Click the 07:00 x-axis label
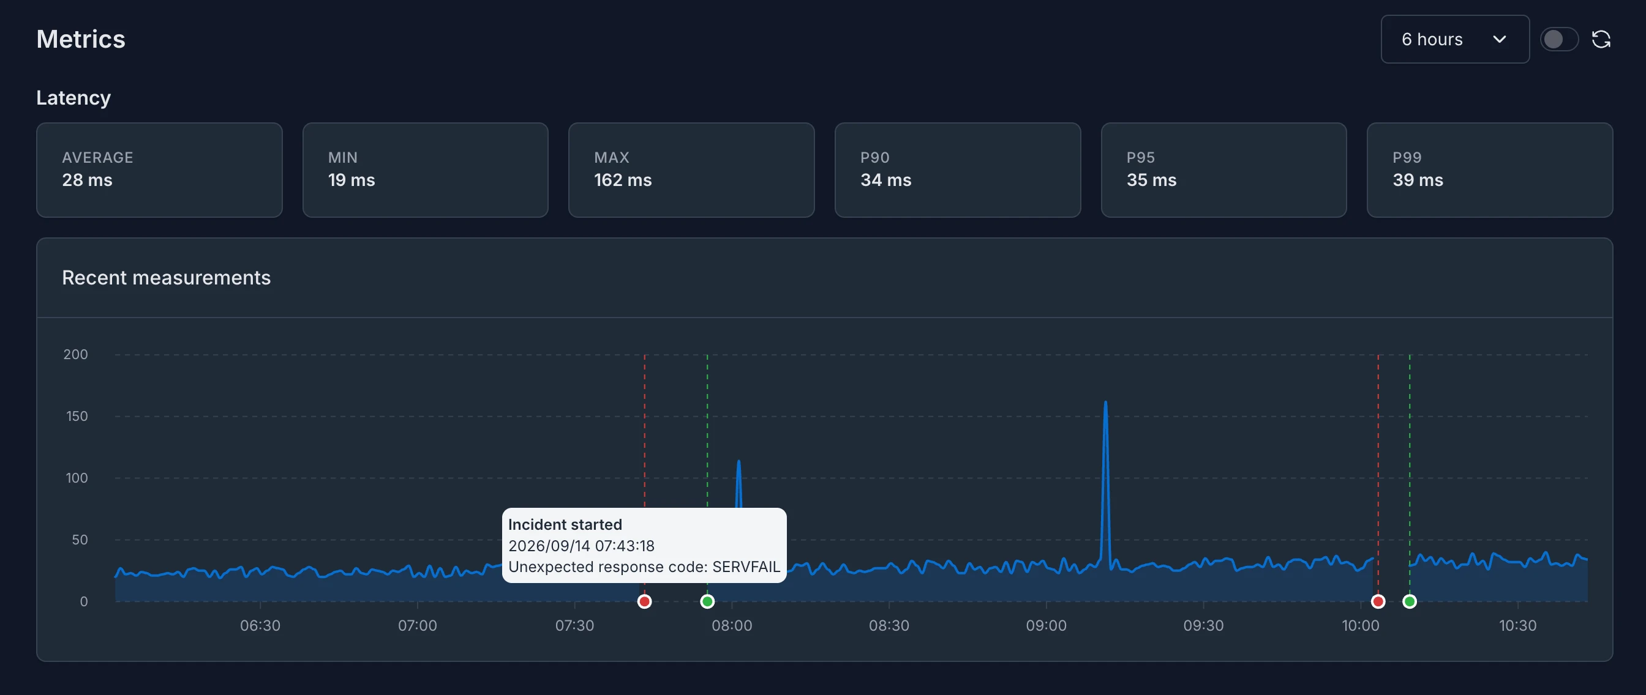This screenshot has width=1646, height=695. click(x=417, y=625)
